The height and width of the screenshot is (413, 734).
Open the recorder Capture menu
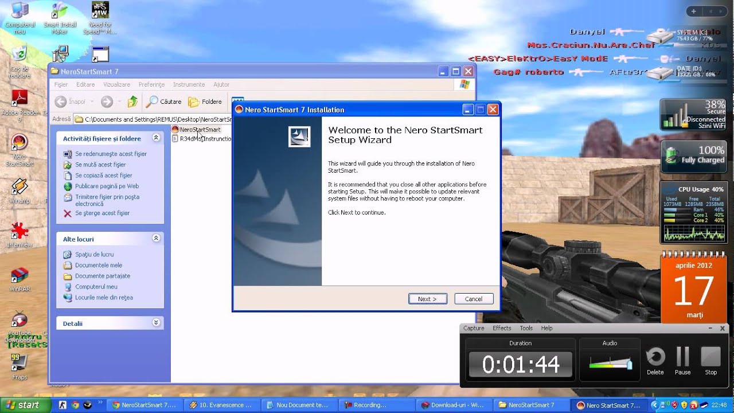[474, 328]
